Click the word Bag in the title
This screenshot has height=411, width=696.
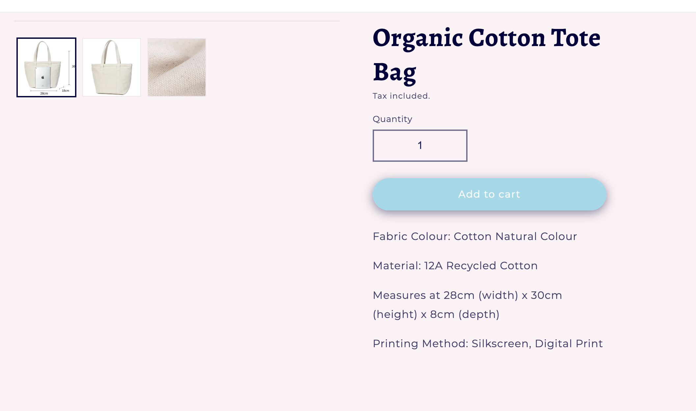coord(394,72)
